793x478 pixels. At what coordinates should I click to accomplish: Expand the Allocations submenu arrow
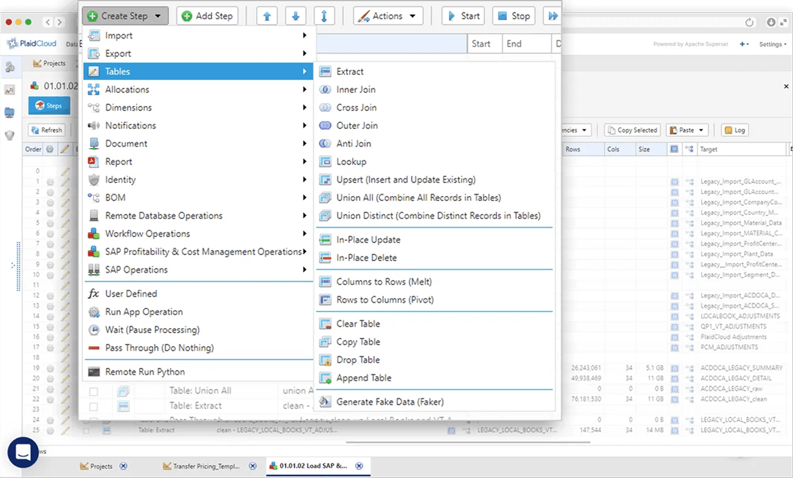click(x=304, y=90)
